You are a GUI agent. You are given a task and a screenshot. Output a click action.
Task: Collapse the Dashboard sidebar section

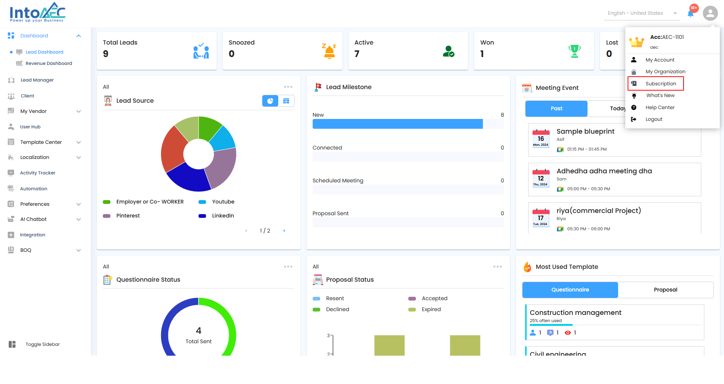pos(79,36)
